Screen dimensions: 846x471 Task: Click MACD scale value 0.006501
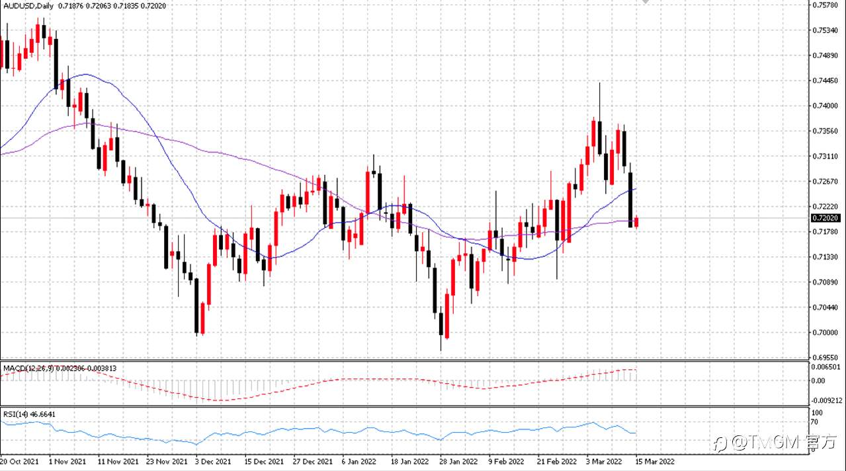[825, 367]
